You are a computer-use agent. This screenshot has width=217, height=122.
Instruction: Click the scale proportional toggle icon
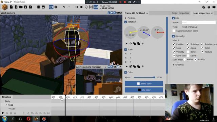(x=131, y=66)
